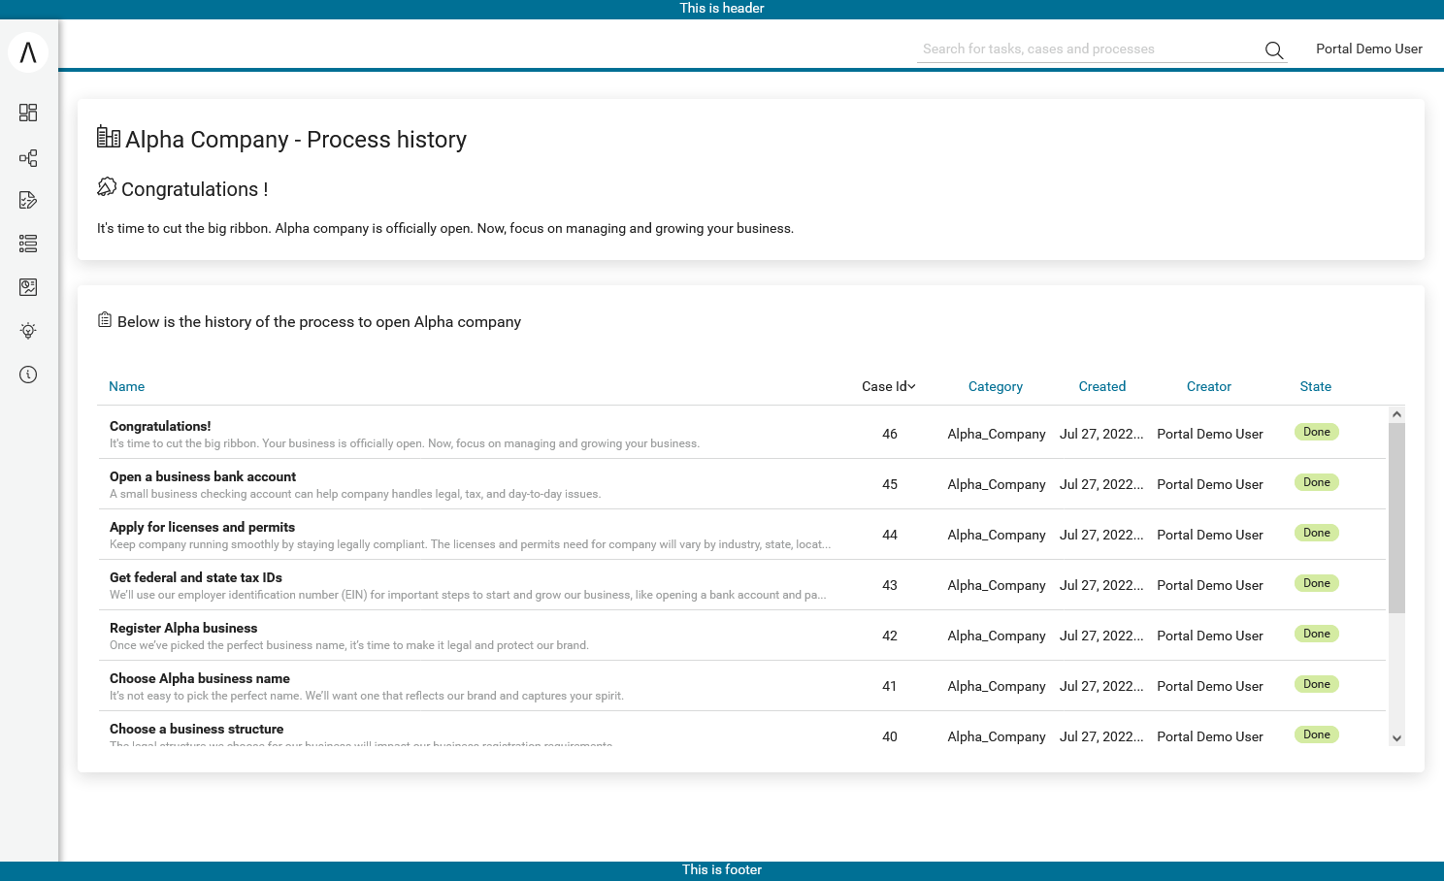The height and width of the screenshot is (881, 1444).
Task: Click the Done badge for case 42
Action: tap(1317, 634)
